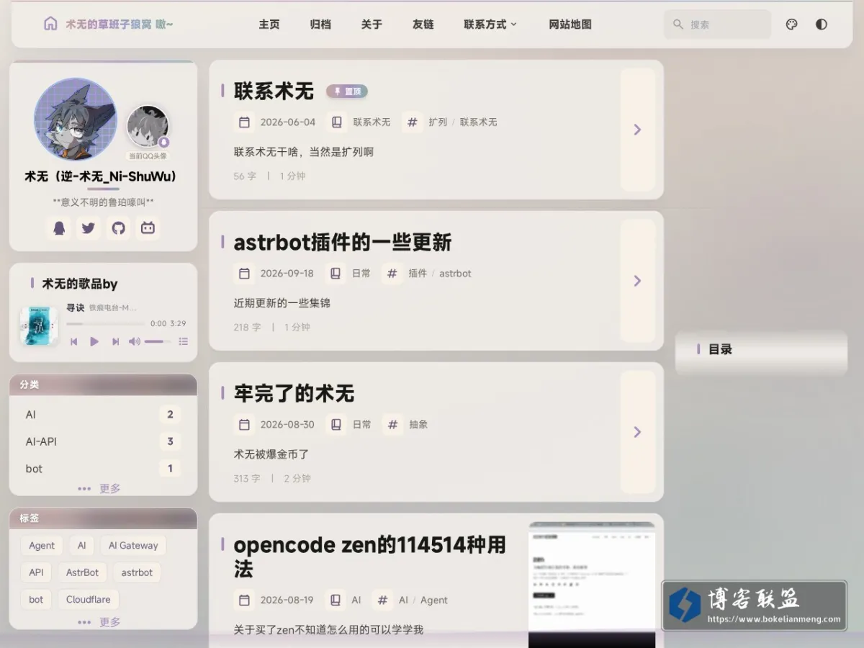864x648 pixels.
Task: Click the hash icon before 扩列 tag
Action: [412, 122]
